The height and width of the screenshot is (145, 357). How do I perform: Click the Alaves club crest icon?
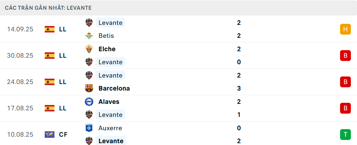[x=89, y=102]
